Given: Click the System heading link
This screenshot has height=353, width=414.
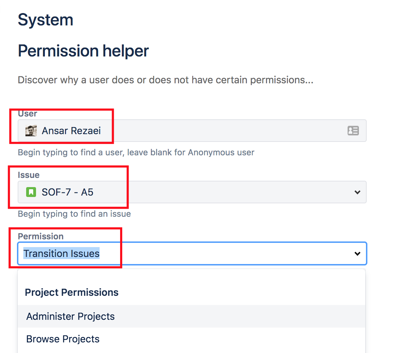Looking at the screenshot, I should tap(45, 20).
